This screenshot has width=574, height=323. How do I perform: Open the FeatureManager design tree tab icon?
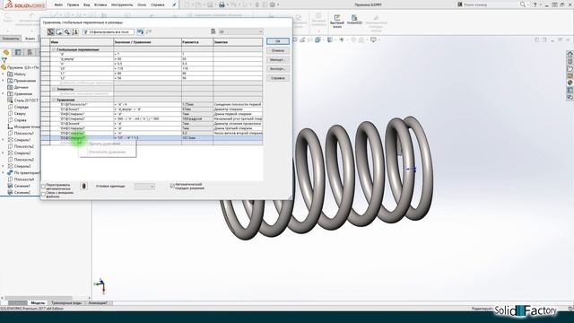(x=6, y=52)
